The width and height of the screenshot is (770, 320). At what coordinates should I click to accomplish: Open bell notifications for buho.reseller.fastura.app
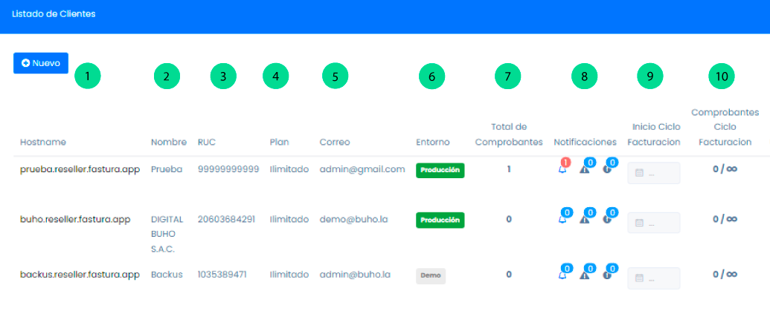point(562,219)
